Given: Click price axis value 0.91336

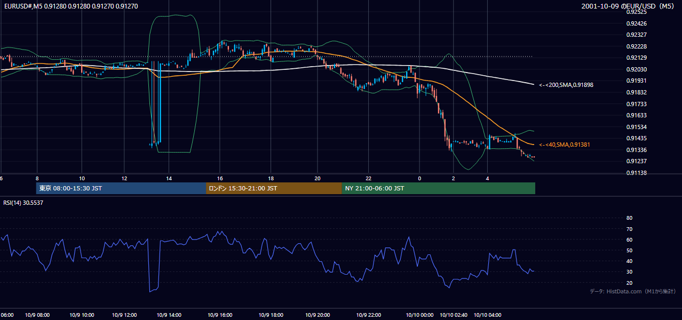Looking at the screenshot, I should (637, 150).
